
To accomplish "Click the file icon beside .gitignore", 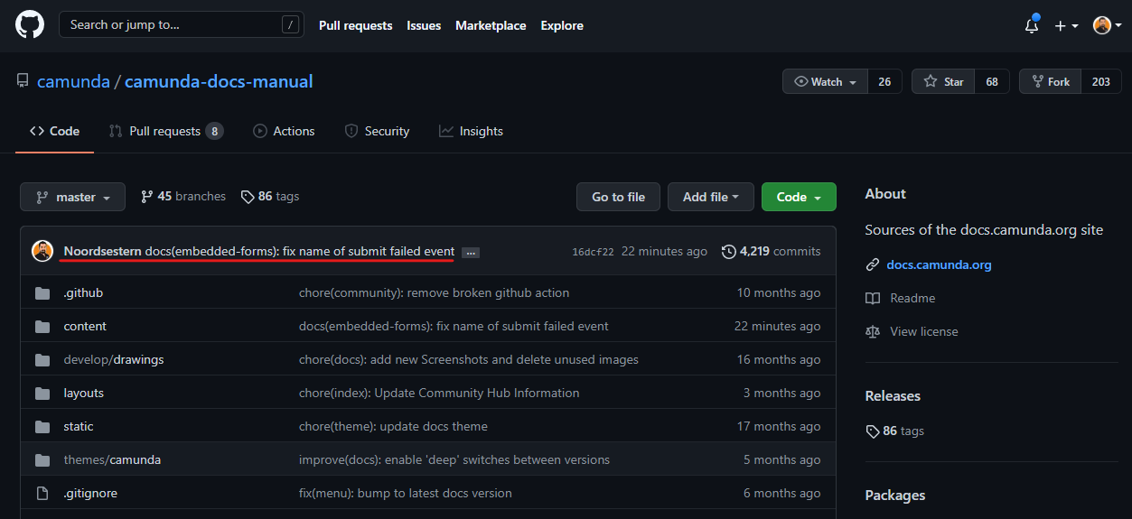I will point(42,493).
